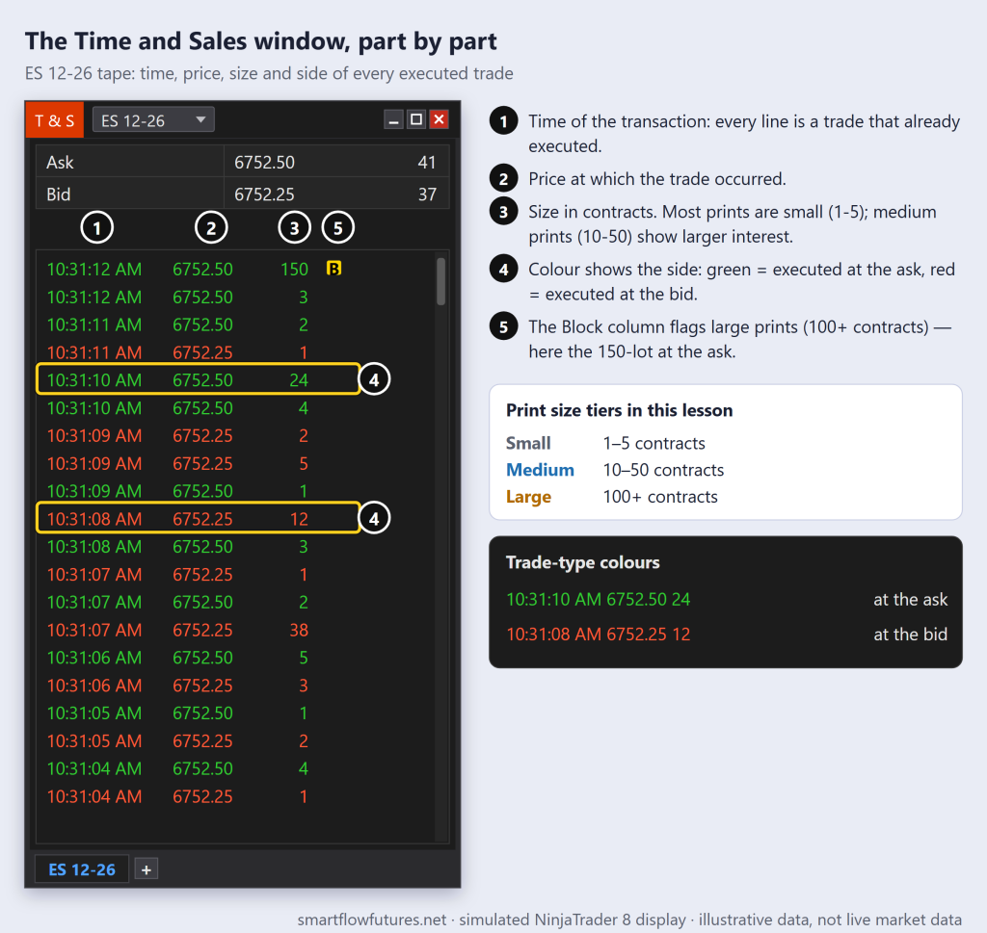Select the red 10:31:06 AM trade size 3

click(x=235, y=686)
